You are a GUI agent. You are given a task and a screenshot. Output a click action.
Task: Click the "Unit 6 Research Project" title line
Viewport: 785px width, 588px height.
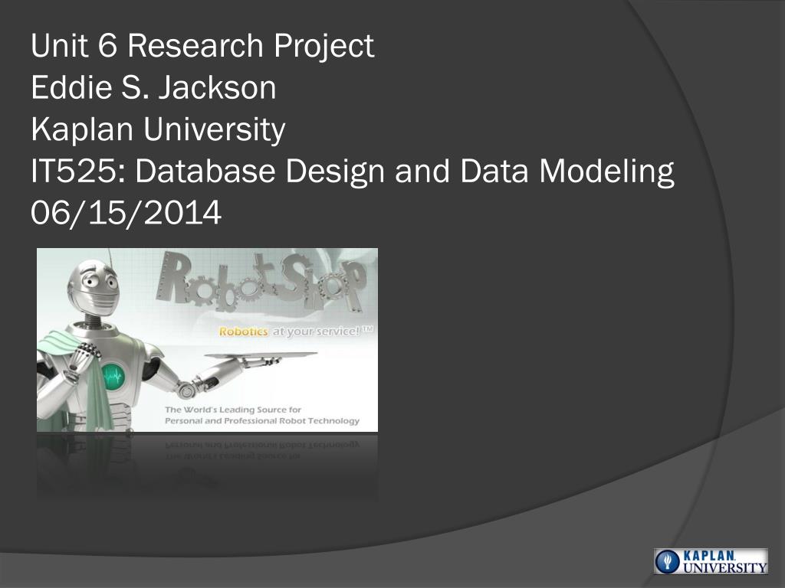coord(202,45)
